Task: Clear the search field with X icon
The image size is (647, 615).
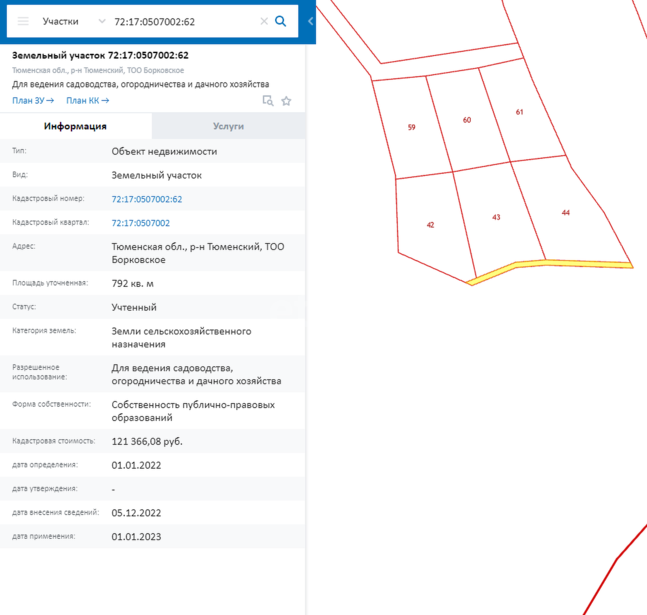Action: click(x=264, y=21)
